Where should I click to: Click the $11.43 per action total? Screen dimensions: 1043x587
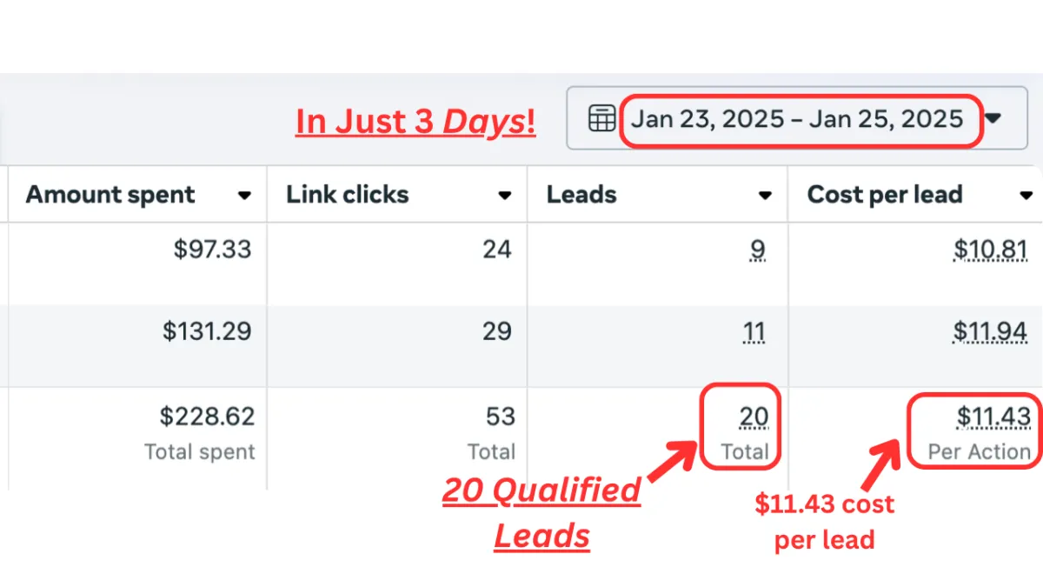(993, 417)
